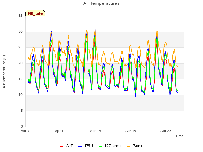Click the 35 y-axis tick label
The image size is (203, 152).
(20, 16)
